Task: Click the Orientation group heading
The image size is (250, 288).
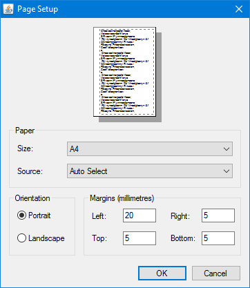Action: 32,198
